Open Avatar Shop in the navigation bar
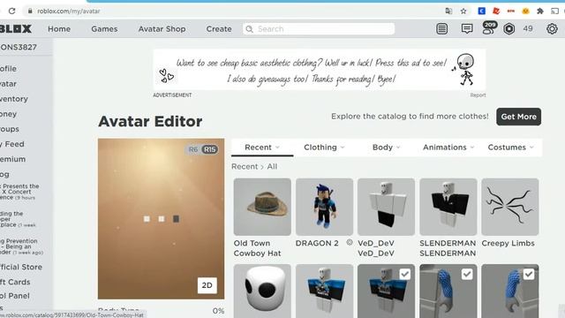565x318 pixels. 162,29
